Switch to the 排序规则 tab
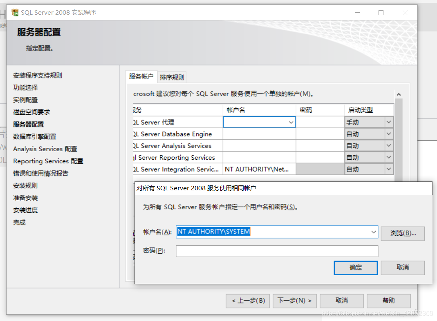Screen dimensions: 437x321 [x=172, y=77]
